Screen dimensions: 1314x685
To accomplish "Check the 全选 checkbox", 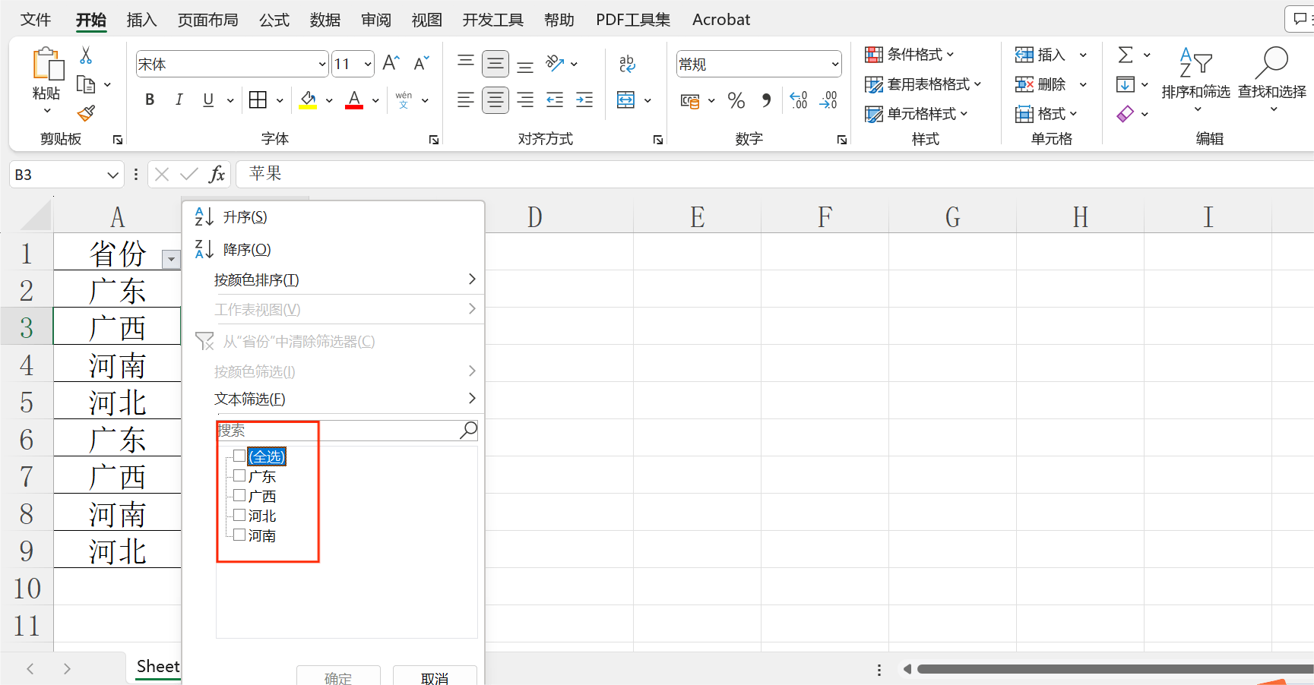I will [239, 455].
